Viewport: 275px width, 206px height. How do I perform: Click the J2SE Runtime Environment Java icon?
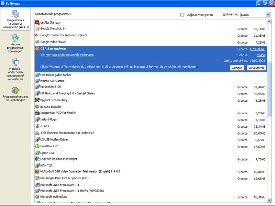(x=37, y=133)
